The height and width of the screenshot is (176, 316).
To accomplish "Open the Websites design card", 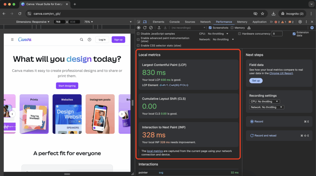I will click(x=67, y=114).
